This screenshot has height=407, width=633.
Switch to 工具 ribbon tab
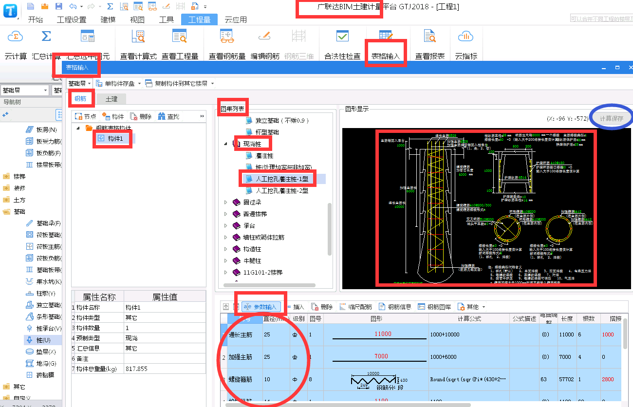click(167, 20)
